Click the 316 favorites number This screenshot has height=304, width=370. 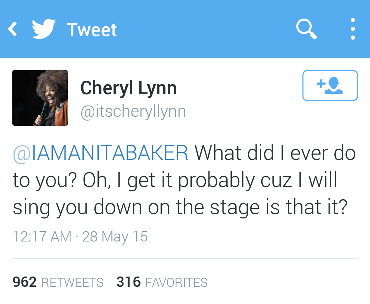click(x=129, y=282)
